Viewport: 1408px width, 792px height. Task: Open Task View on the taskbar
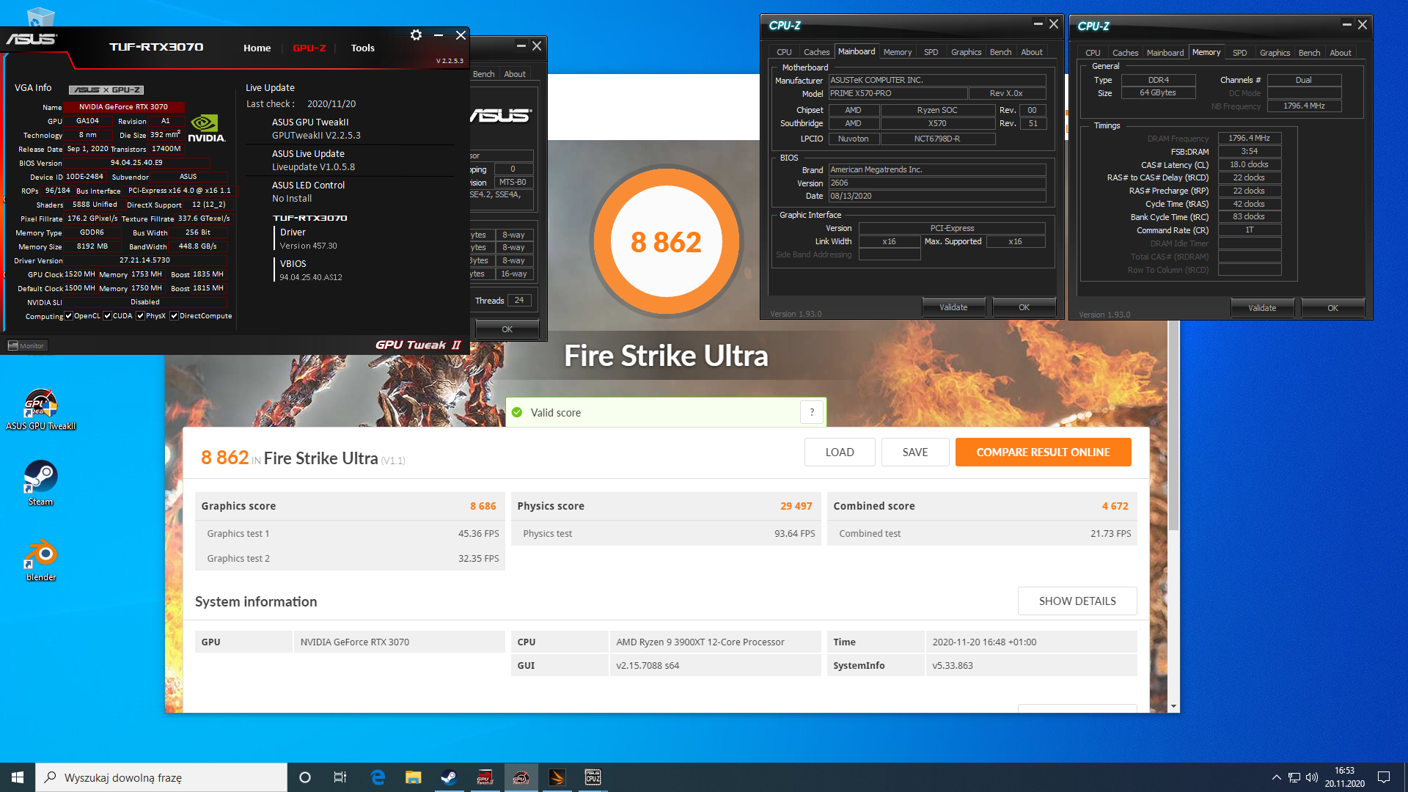tap(340, 777)
